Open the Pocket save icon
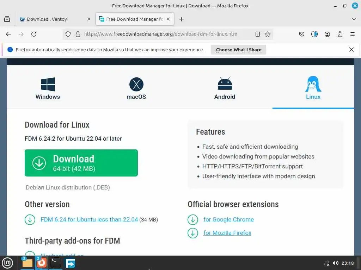The width and height of the screenshot is (361, 270). (x=302, y=34)
